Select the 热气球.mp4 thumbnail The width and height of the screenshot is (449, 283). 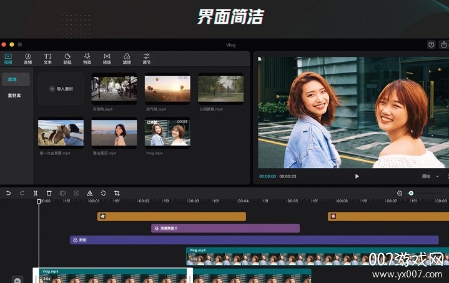click(x=167, y=89)
